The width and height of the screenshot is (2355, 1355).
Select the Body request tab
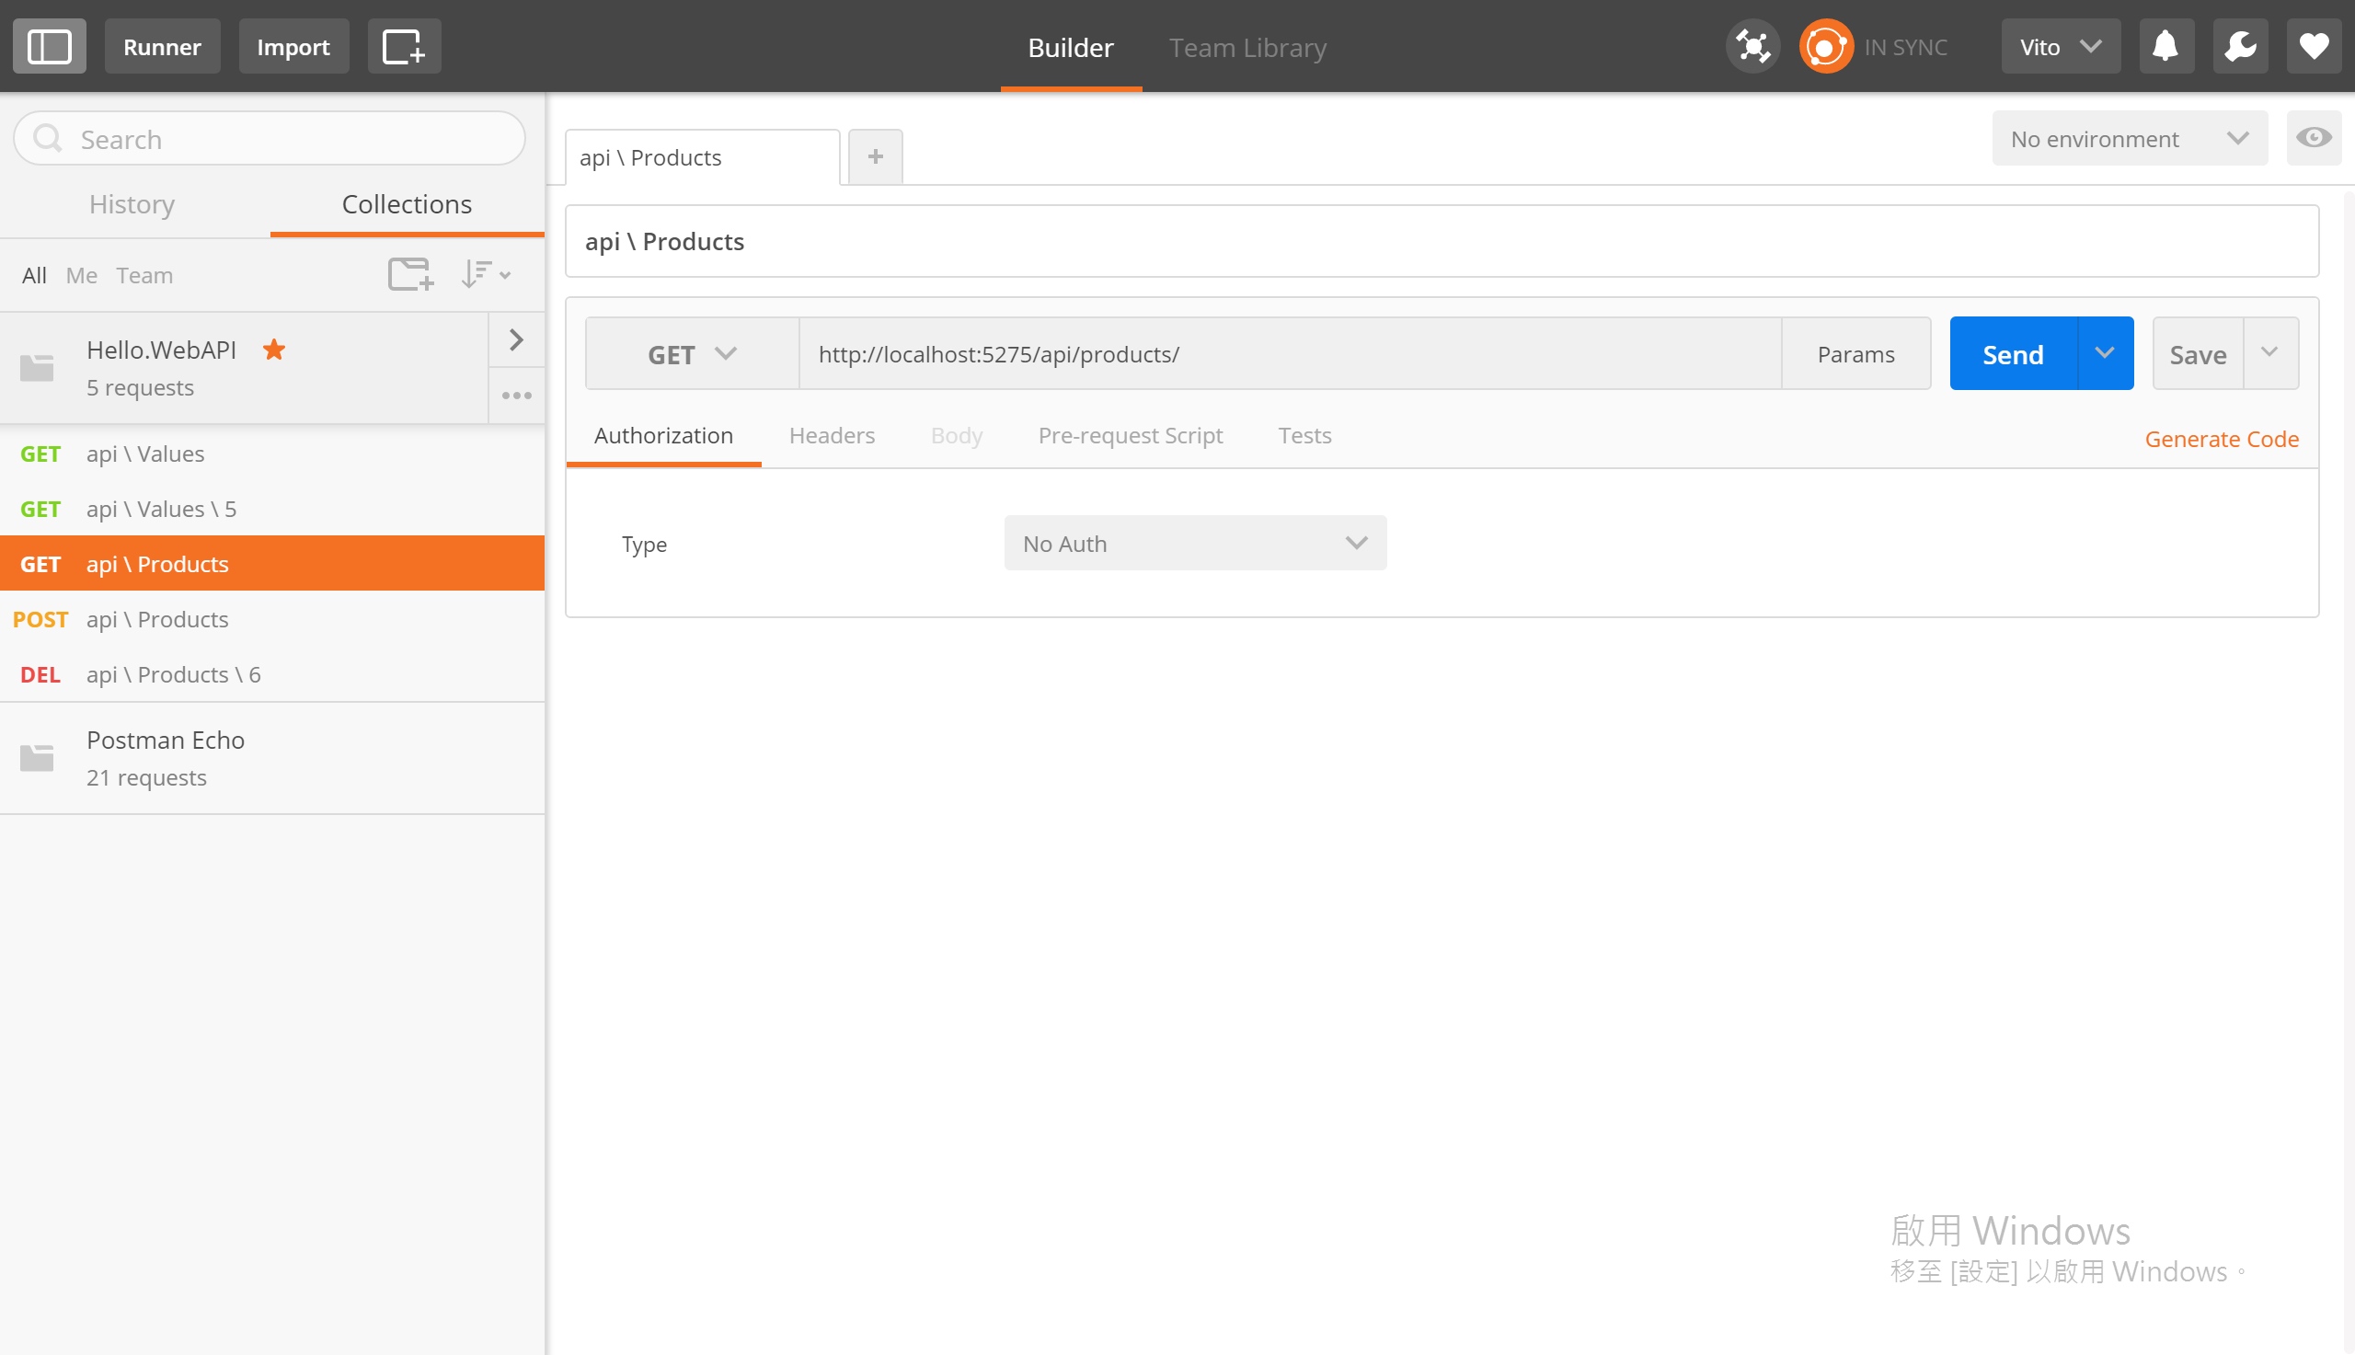[x=957, y=435]
